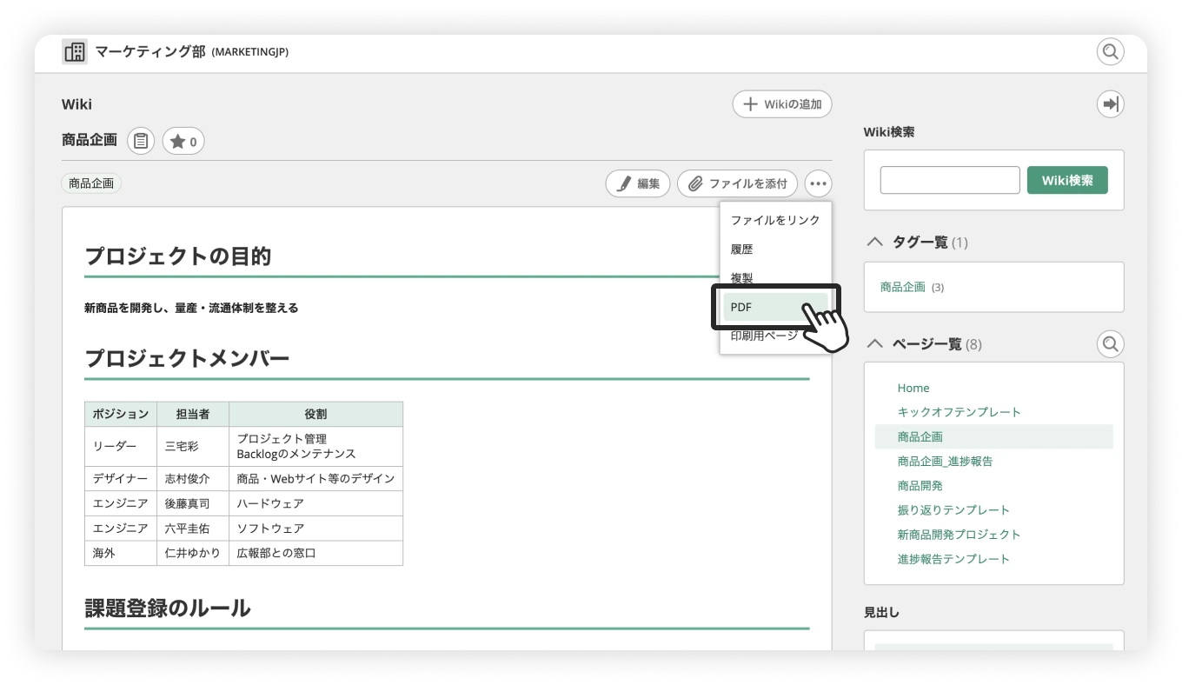Copy the page link via the document icon
Screen dimensions: 1182x685
140,140
